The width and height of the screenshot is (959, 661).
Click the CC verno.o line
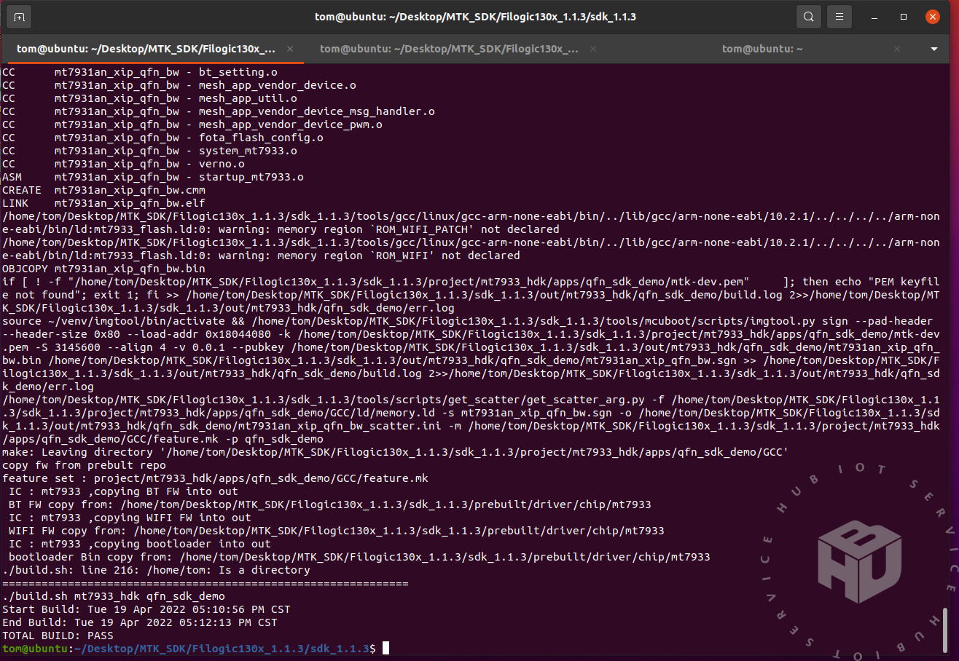tap(123, 164)
